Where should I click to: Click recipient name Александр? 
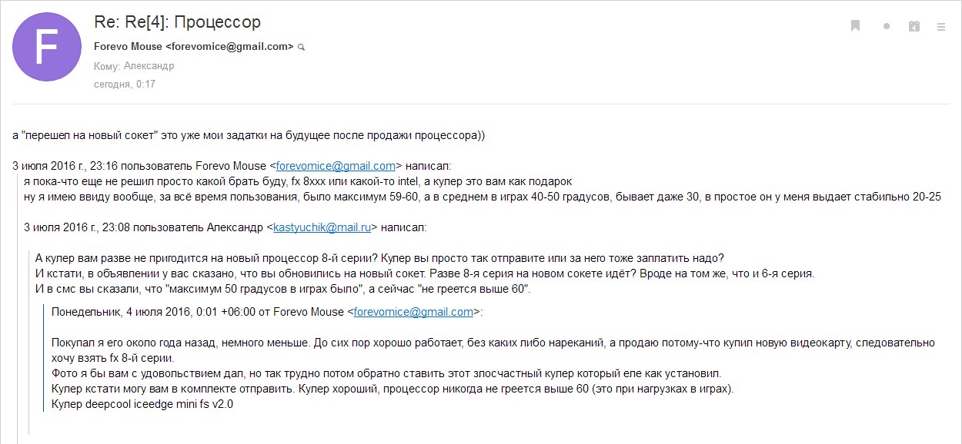pyautogui.click(x=149, y=66)
